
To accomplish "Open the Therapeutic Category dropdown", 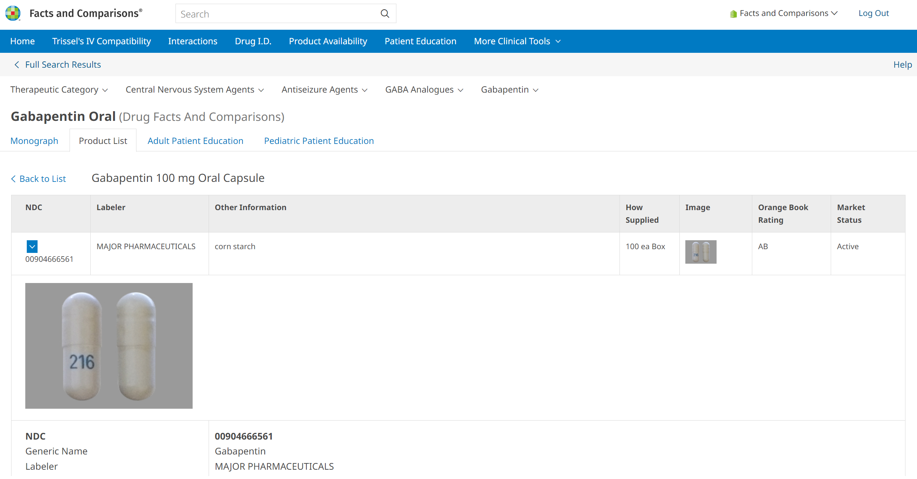I will click(59, 90).
